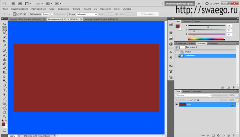Open the Color panel options menu
This screenshot has width=240, height=137.
[x=237, y=21]
